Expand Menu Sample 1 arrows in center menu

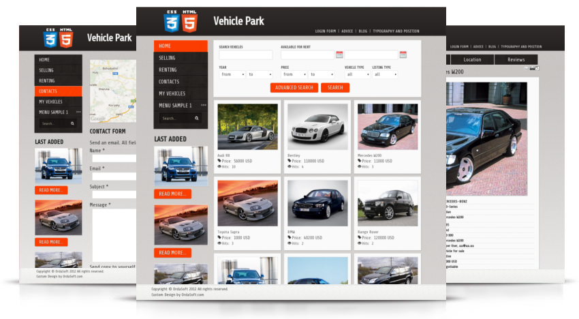[x=204, y=106]
